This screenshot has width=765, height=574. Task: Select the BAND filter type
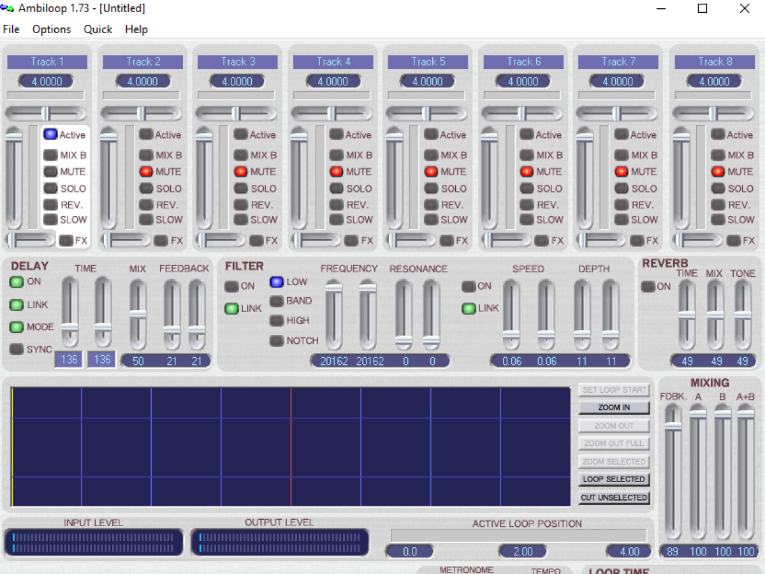[278, 300]
